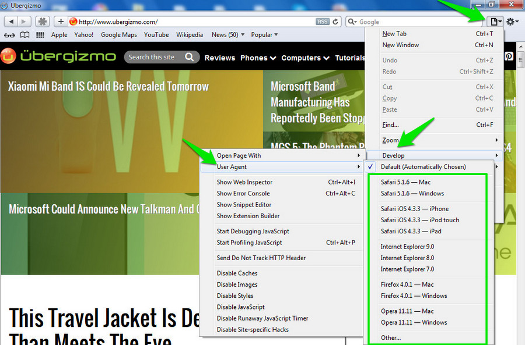The image size is (525, 345).
Task: Open the extensions puzzle-piece button
Action: (43, 22)
